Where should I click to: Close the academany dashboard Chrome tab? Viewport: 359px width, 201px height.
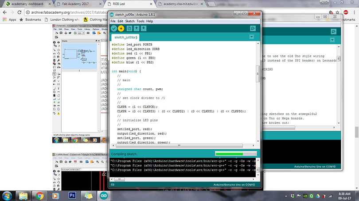50,4
